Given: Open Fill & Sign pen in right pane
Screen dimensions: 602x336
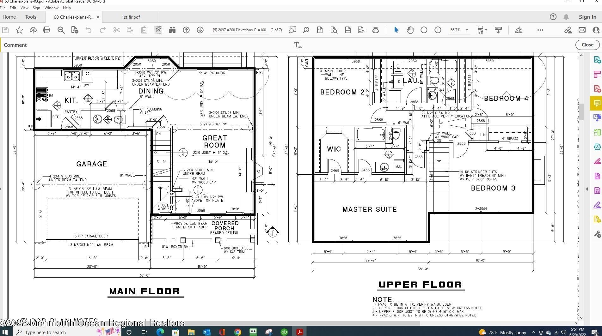Looking at the screenshot, I should 597,205.
